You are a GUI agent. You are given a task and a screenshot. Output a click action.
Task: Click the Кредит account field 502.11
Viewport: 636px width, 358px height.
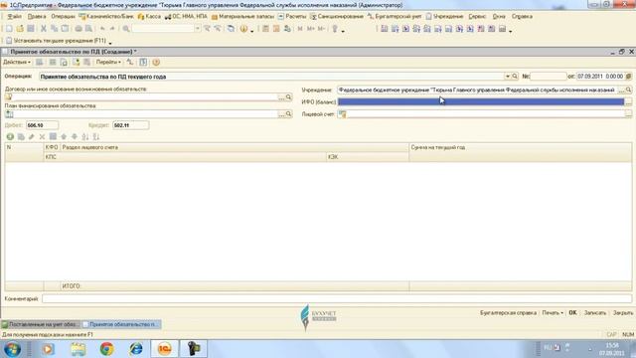(130, 125)
